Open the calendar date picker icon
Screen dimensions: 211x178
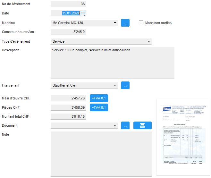(83, 13)
